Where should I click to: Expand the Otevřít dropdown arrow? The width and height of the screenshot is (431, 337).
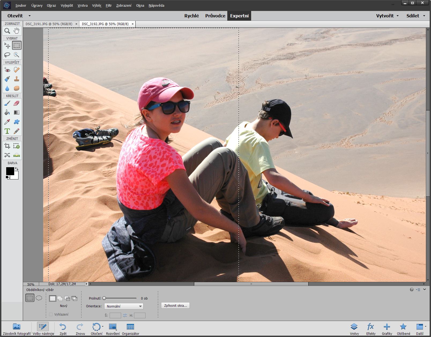[29, 16]
